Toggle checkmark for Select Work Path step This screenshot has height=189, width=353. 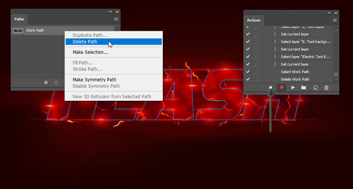point(248,72)
